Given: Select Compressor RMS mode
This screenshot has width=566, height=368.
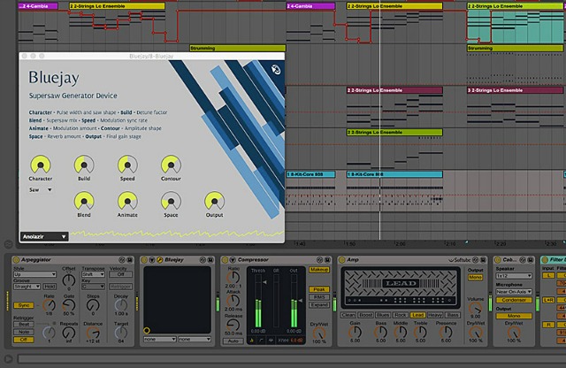Looking at the screenshot, I should (x=319, y=297).
